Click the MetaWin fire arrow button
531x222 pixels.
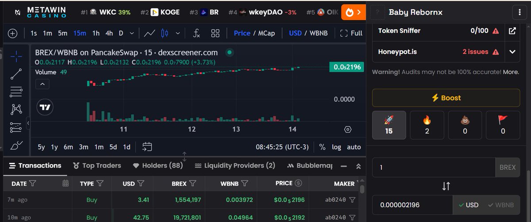pos(354,12)
